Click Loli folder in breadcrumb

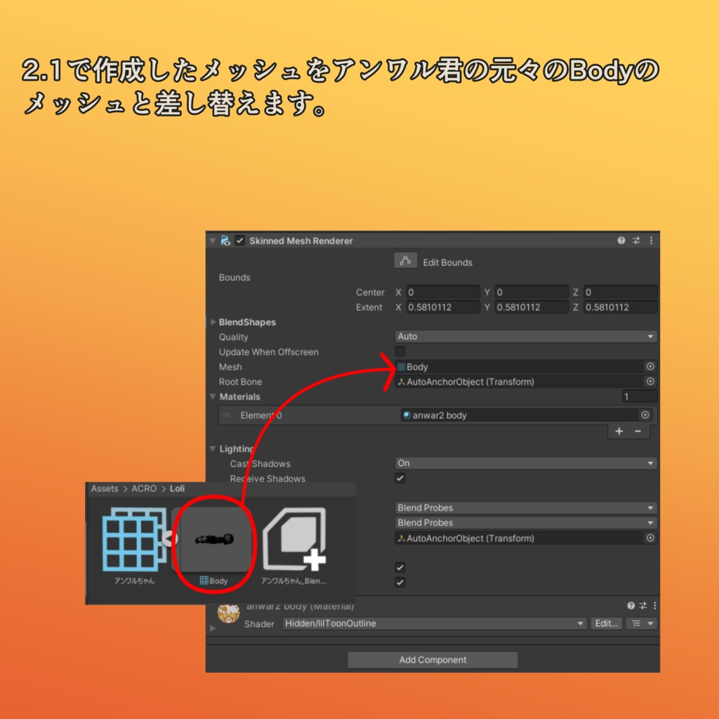(x=177, y=489)
